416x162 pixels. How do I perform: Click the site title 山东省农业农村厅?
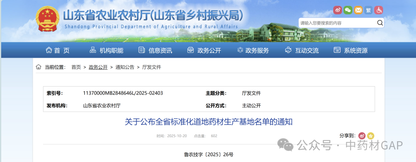point(153,15)
